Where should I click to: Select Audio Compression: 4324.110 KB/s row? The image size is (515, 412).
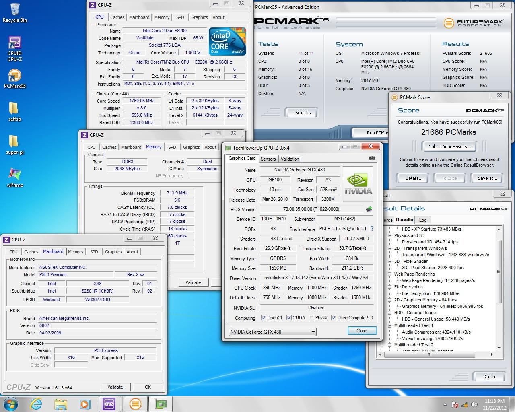tap(436, 332)
